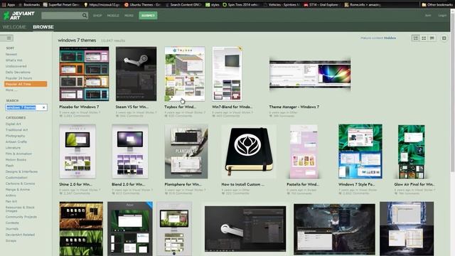Sort by Popular 24 hours
Viewport: 455px width, 256px height.
18,78
